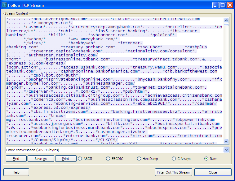Click the 'cib.bankofthewest.com' text

click(x=191, y=71)
